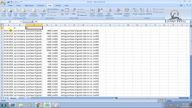Click Refresh All button

(x=43, y=12)
